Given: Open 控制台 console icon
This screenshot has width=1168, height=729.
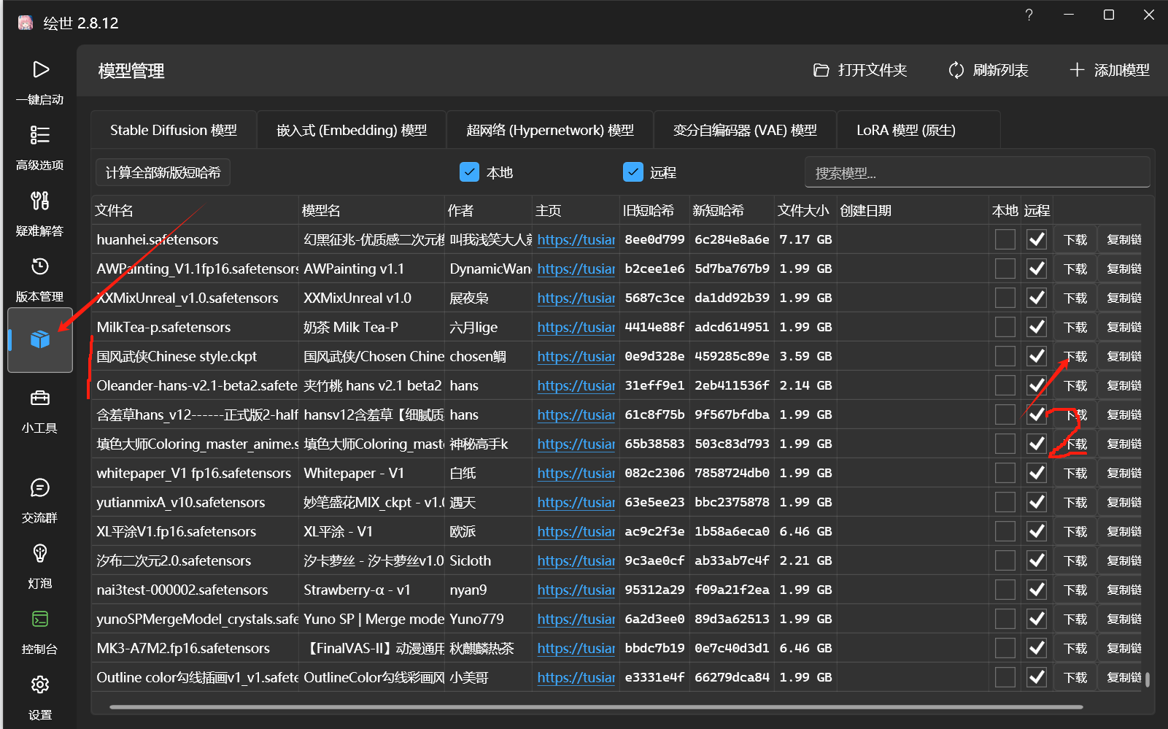Looking at the screenshot, I should pyautogui.click(x=40, y=619).
